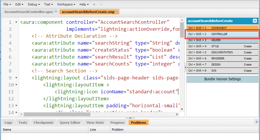
Task: Open the HELPER bundle file
Action: coord(222,40)
